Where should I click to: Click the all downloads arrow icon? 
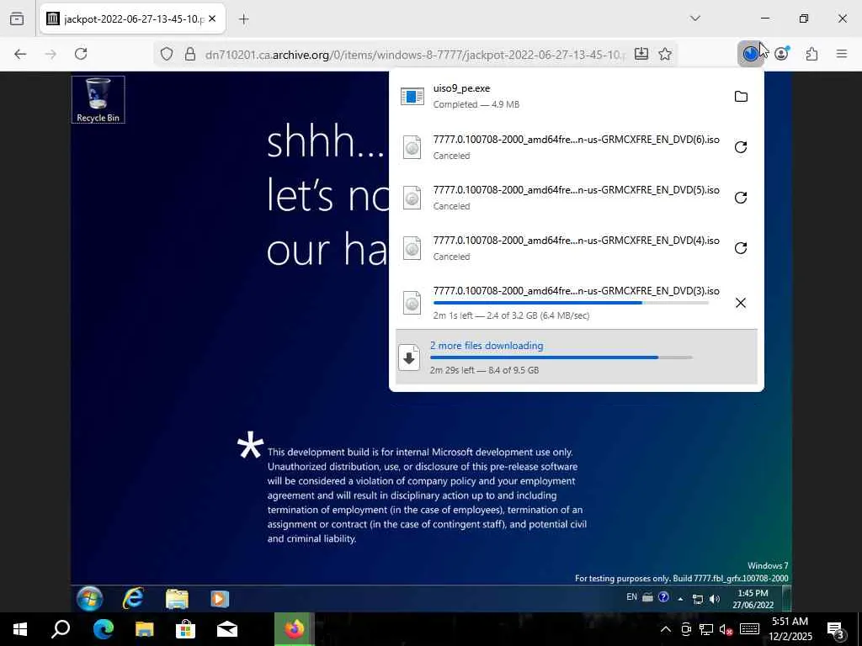click(x=409, y=358)
